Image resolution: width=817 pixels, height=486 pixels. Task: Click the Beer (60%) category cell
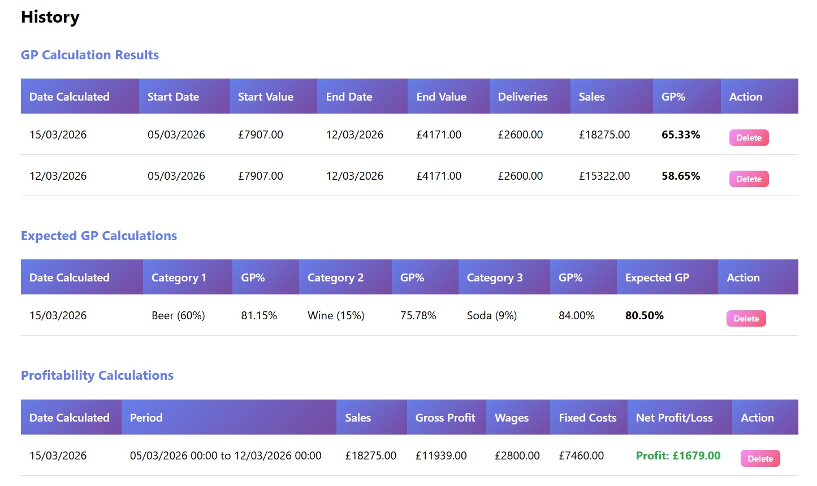pyautogui.click(x=178, y=315)
